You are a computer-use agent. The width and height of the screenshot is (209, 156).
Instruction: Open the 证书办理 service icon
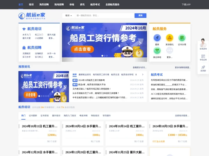182,38
